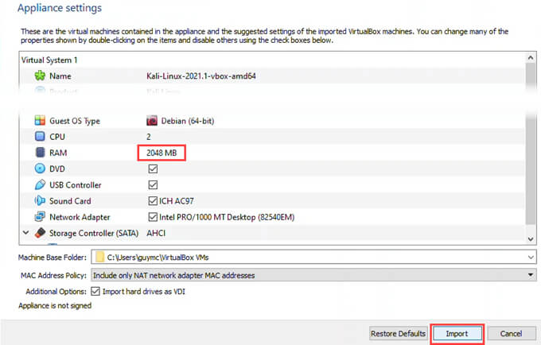
Task: Click the Appliance settings heading
Action: click(60, 8)
